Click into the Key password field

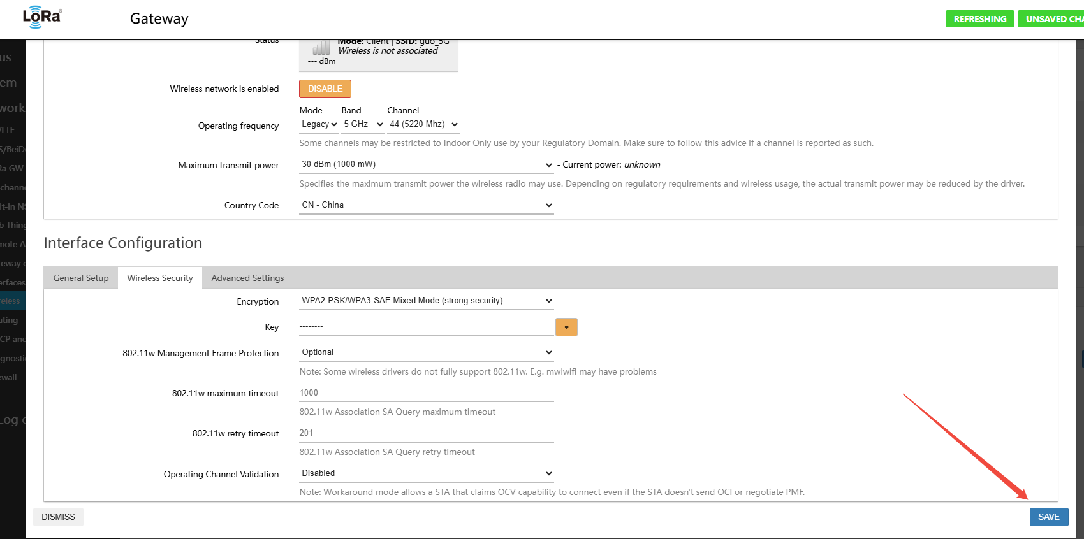pos(426,327)
